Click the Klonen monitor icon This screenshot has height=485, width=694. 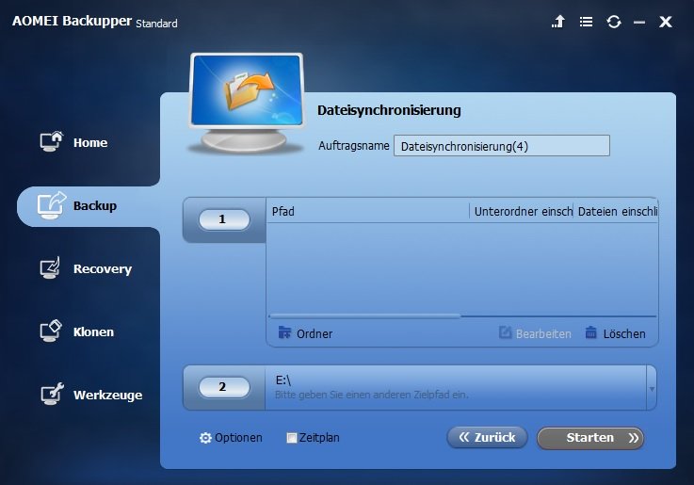(51, 331)
